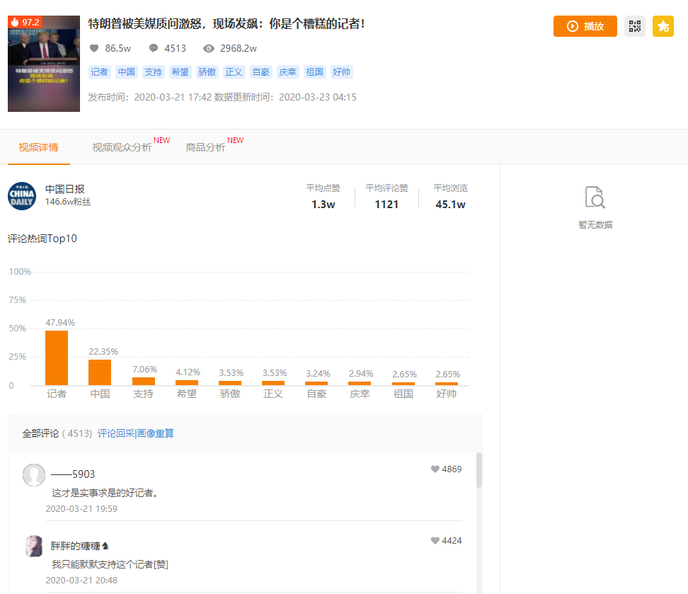Click the comment 我只能默默支持这个记者[赞]
The height and width of the screenshot is (594, 688).
click(x=110, y=564)
